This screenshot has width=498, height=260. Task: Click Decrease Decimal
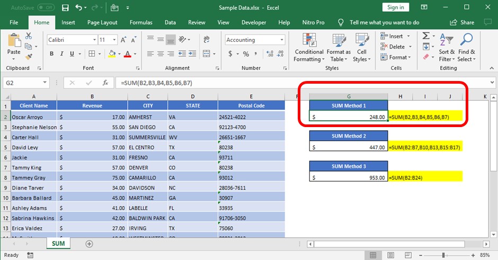pyautogui.click(x=280, y=53)
